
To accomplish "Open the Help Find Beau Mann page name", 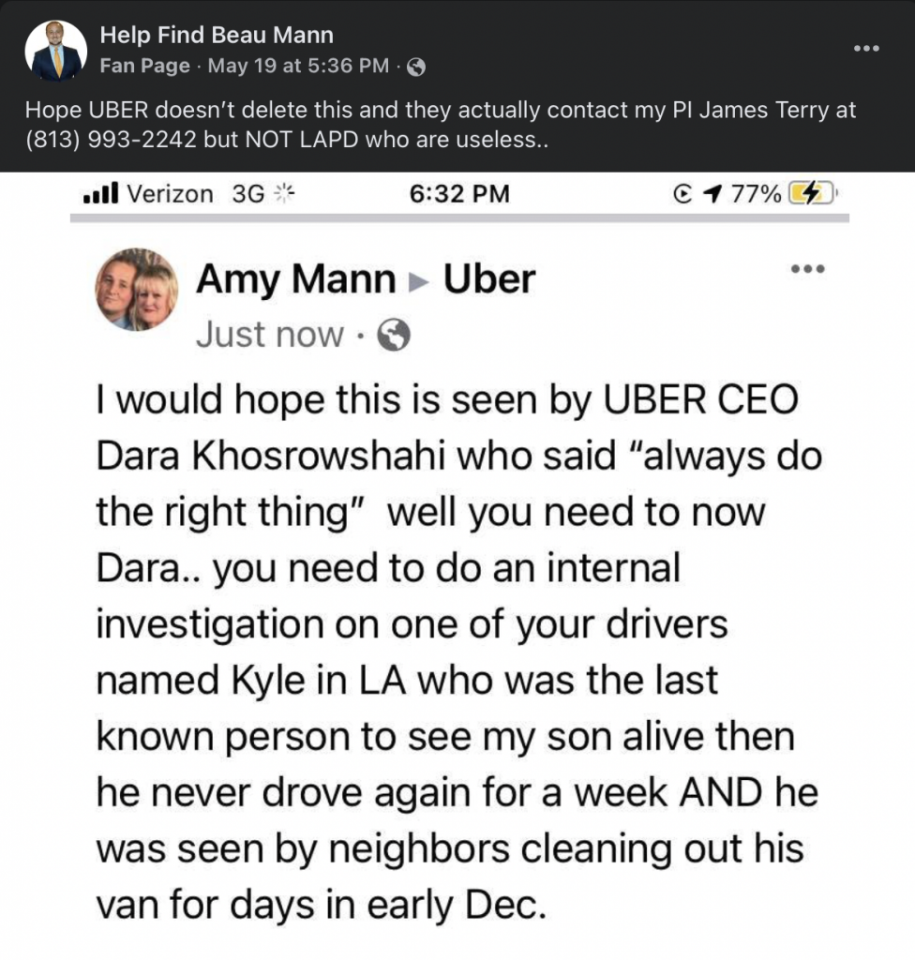I will [x=217, y=37].
